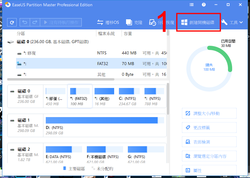Click the 表面檢測 surface test button
250x178 pixels.
[x=209, y=142]
